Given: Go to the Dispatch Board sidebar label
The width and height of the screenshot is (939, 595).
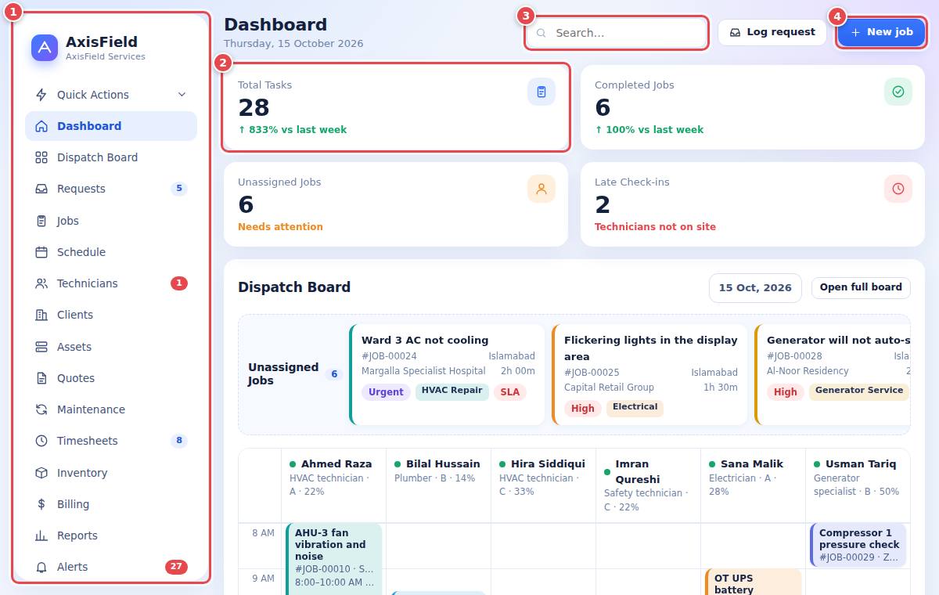Looking at the screenshot, I should tap(97, 157).
